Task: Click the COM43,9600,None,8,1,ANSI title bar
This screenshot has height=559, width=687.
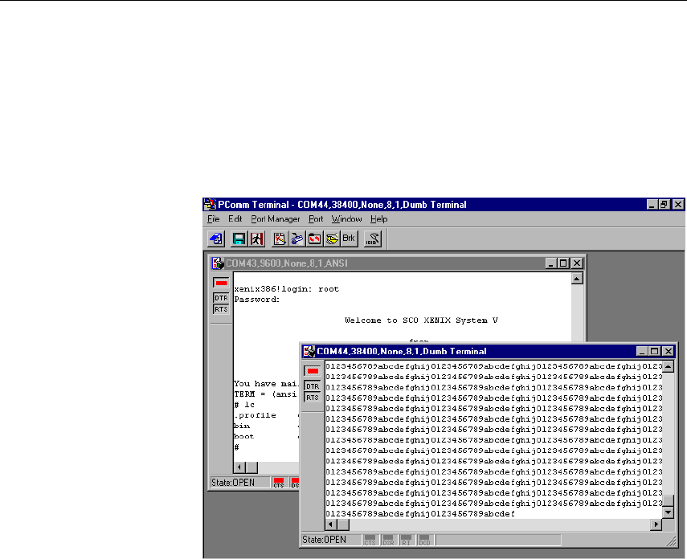Action: coord(397,263)
